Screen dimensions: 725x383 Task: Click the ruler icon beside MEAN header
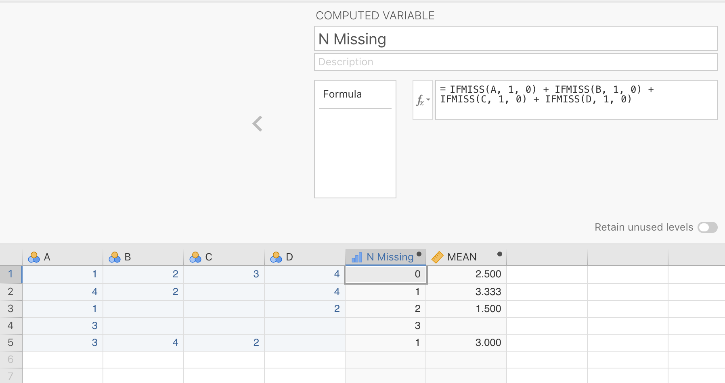(x=438, y=257)
